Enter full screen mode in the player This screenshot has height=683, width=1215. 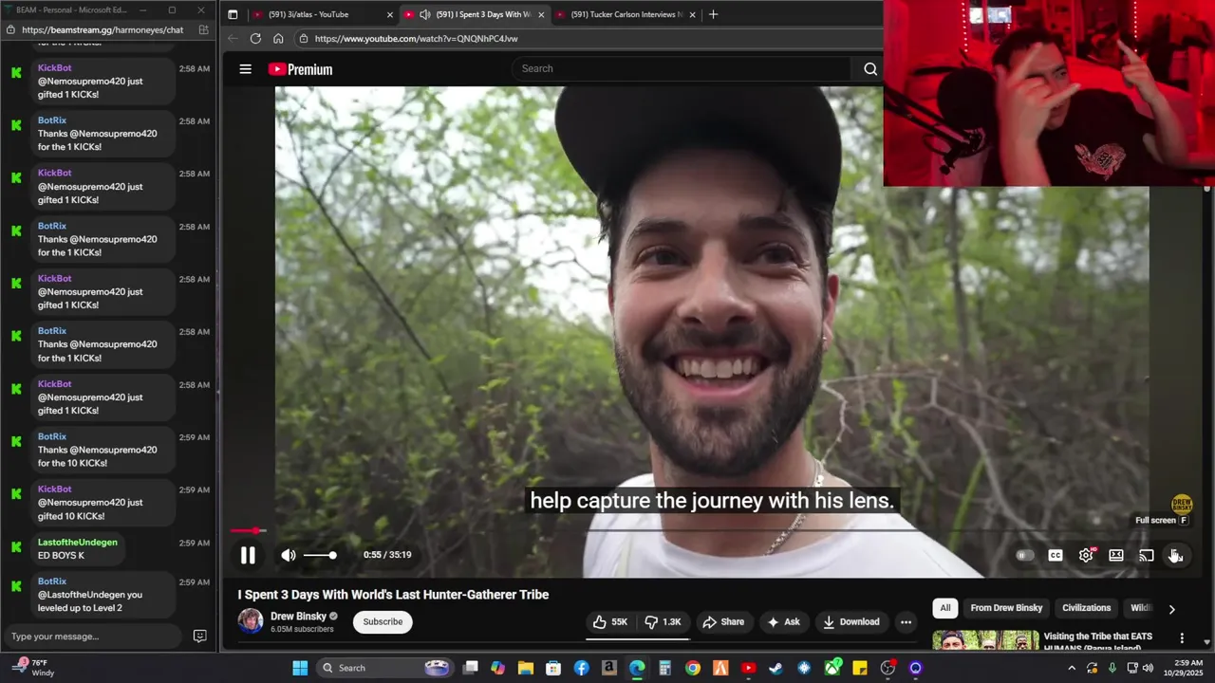tap(1175, 556)
